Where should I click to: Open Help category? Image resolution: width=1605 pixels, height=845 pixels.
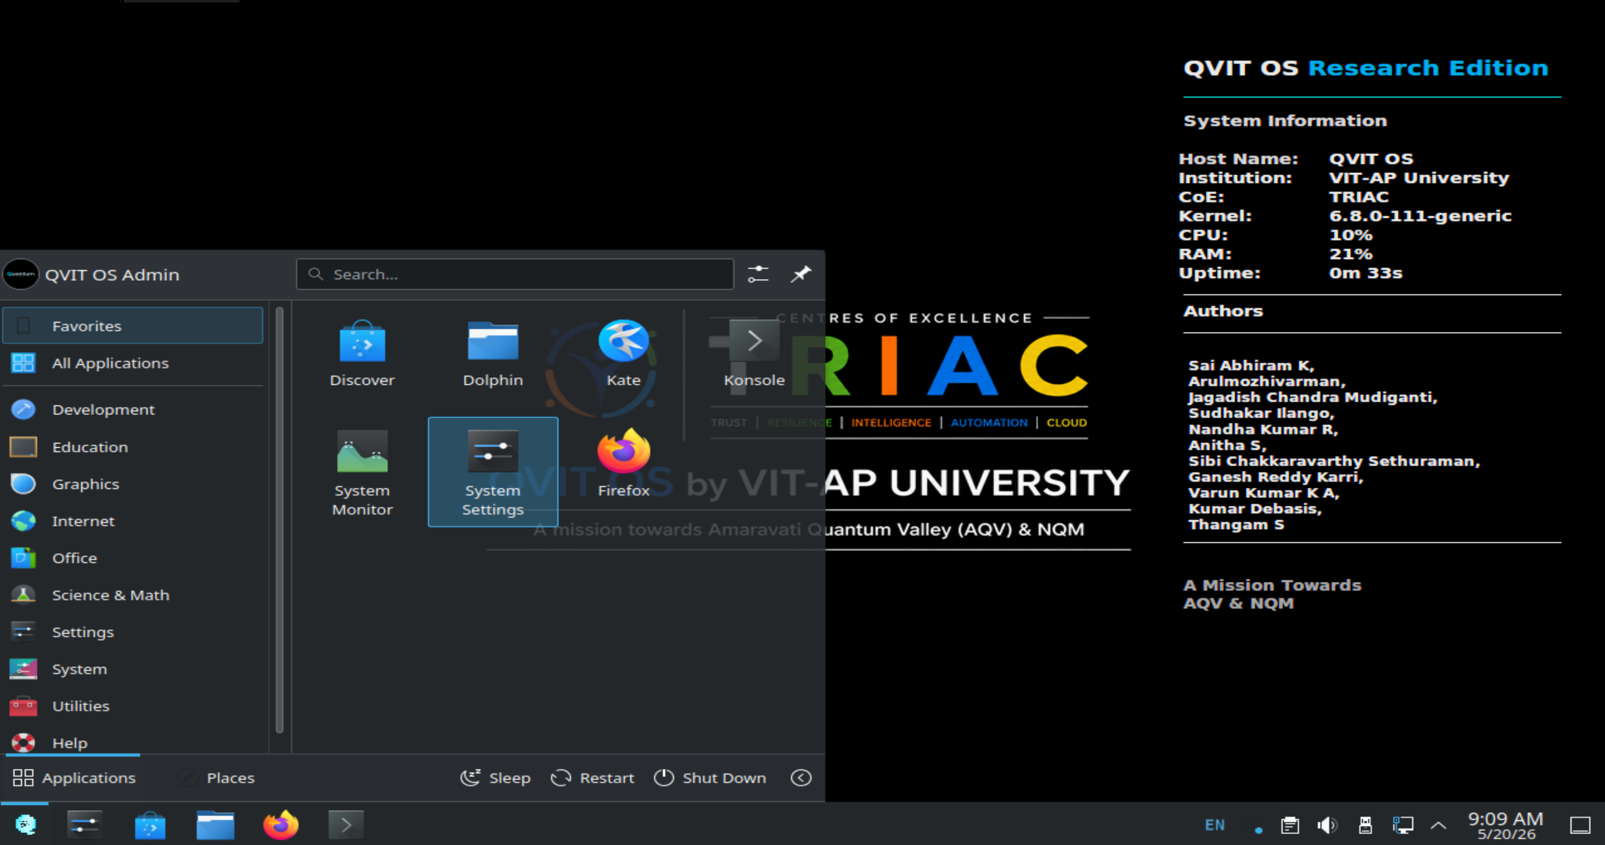tap(133, 742)
